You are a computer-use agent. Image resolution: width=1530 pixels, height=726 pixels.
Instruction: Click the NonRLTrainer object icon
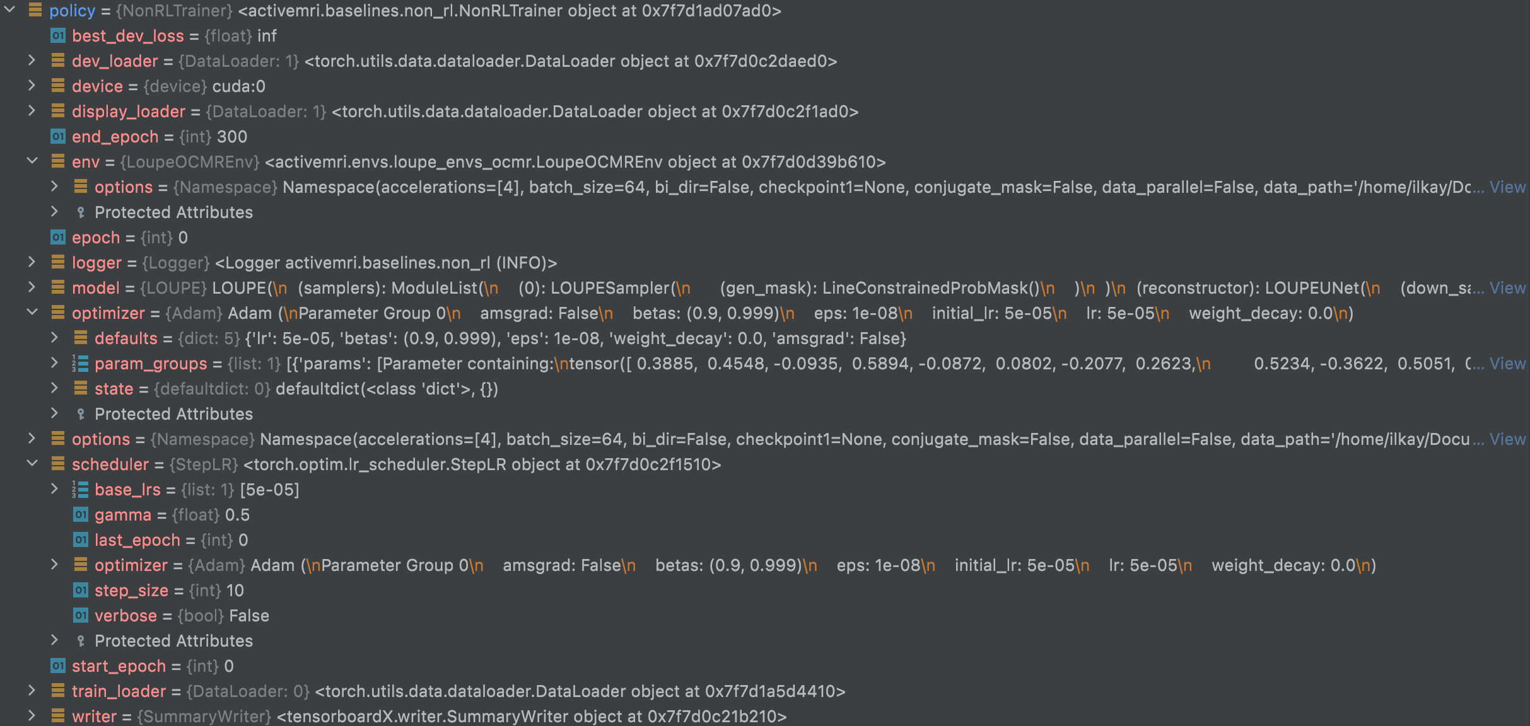pyautogui.click(x=34, y=9)
